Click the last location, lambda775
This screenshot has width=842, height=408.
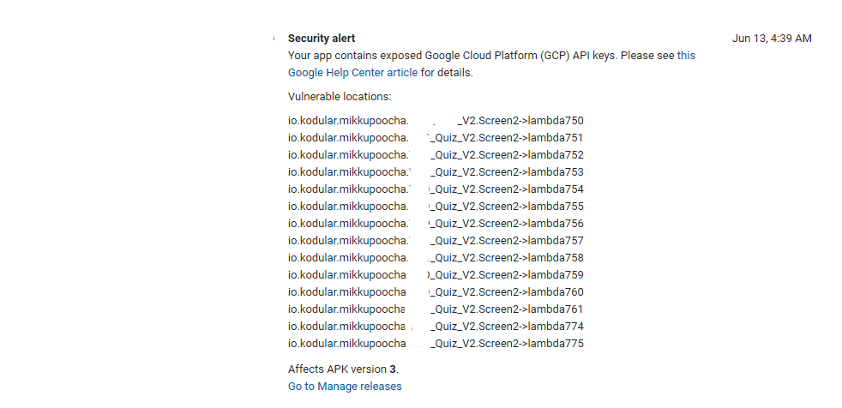pos(436,344)
